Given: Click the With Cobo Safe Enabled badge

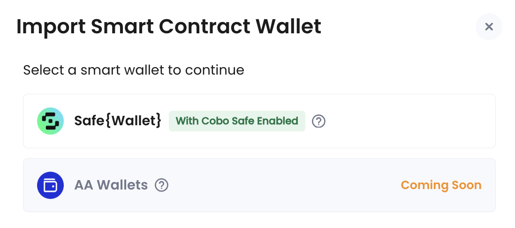Looking at the screenshot, I should click(x=237, y=121).
